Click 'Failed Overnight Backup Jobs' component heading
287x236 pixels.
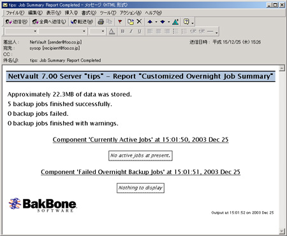pyautogui.click(x=140, y=172)
